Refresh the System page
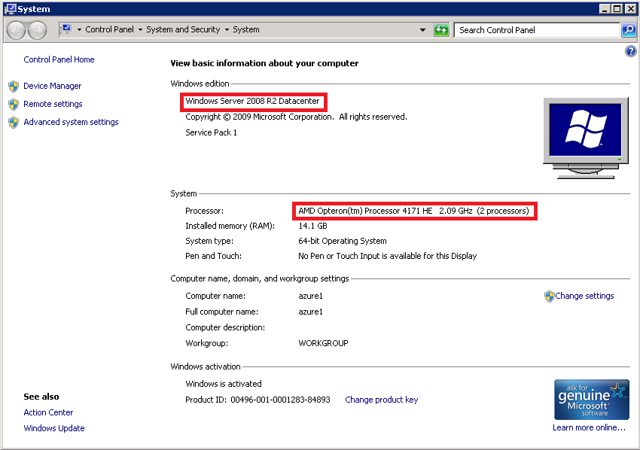 pos(441,30)
